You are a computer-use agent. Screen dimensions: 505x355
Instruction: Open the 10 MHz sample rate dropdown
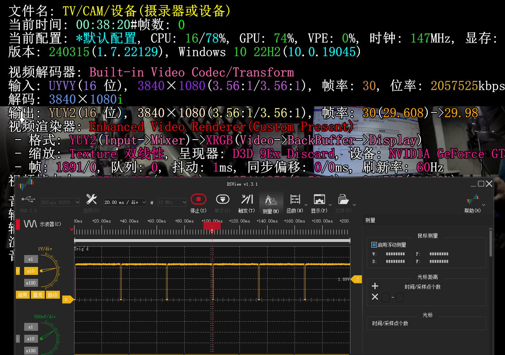click(x=172, y=202)
